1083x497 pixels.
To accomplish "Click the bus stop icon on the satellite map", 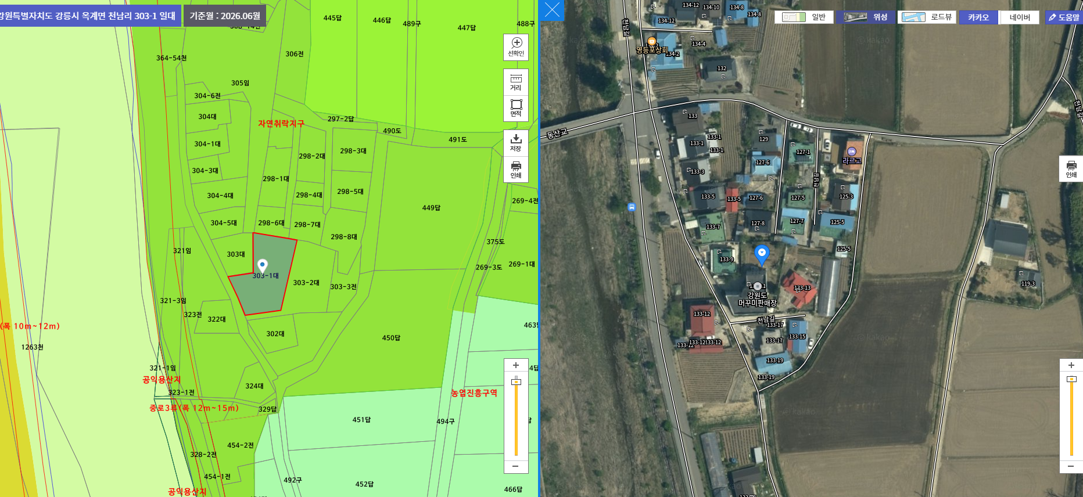I will tap(632, 207).
